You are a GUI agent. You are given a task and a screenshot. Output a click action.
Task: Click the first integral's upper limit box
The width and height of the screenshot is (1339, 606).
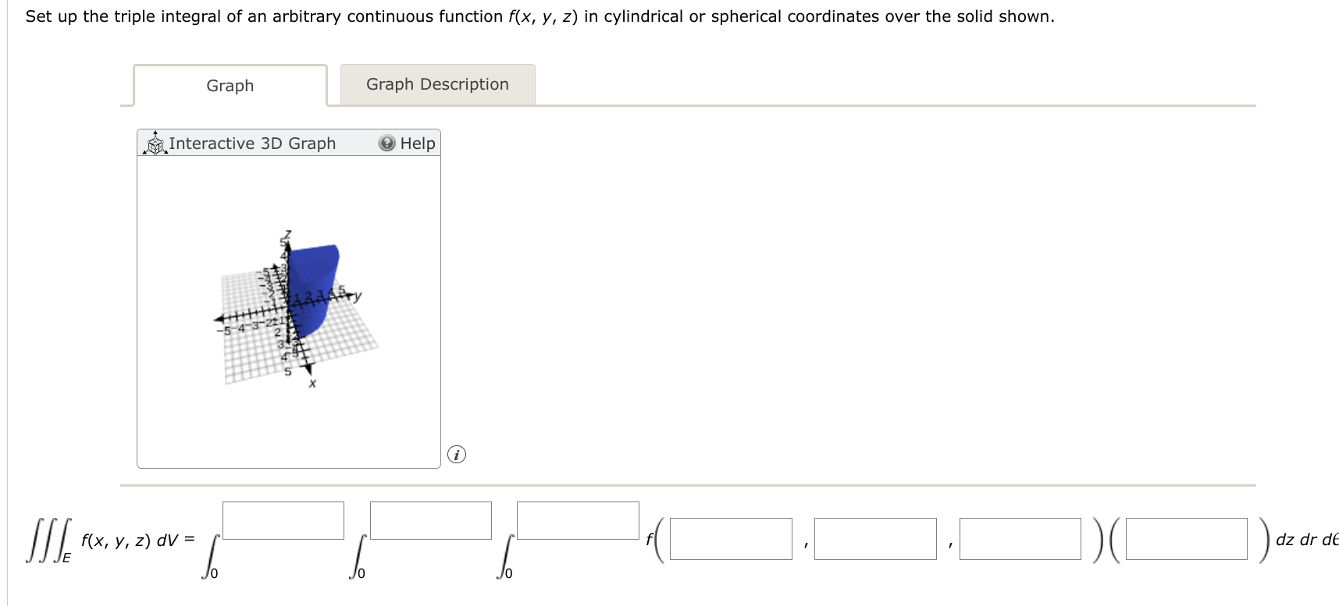283,519
